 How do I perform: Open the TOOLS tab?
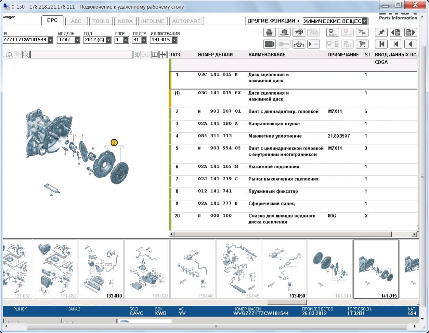(101, 21)
